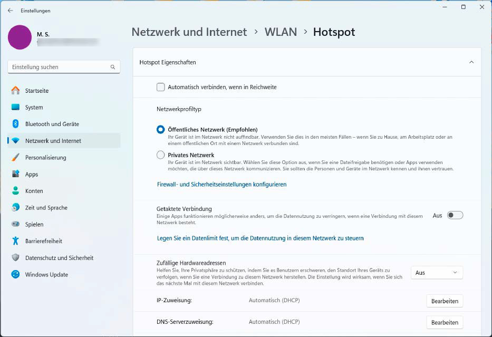Click the Personalisierung brush icon
Screen dimensions: 492x337
click(15, 157)
